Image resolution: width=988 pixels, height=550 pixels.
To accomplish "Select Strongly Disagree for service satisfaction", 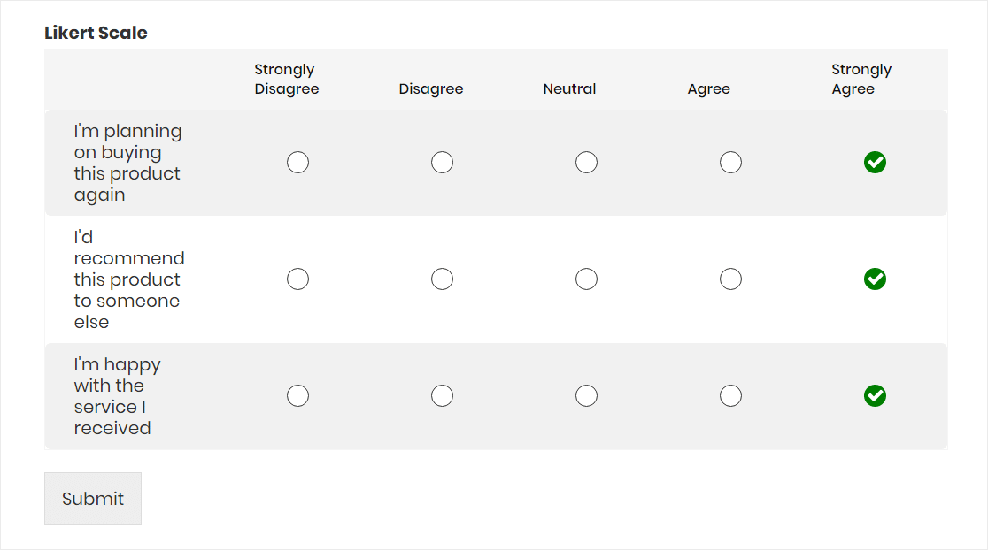I will pyautogui.click(x=297, y=395).
